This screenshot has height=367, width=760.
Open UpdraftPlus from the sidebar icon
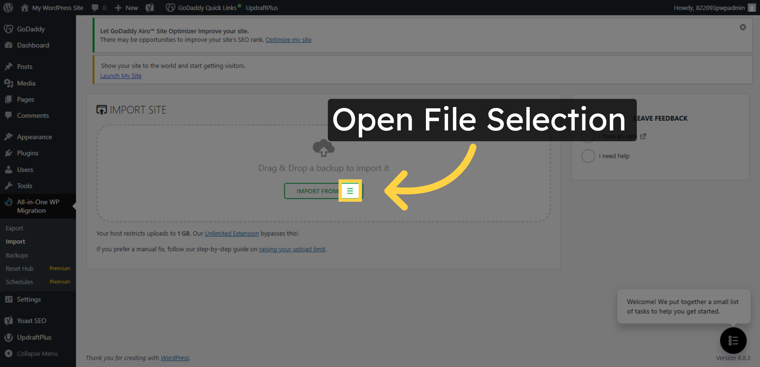[x=9, y=337]
